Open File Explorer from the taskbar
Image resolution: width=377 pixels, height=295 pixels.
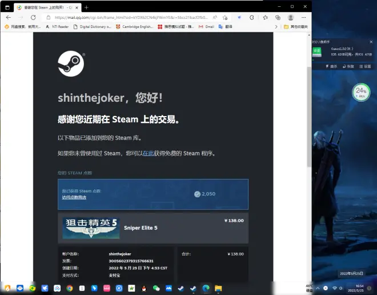click(x=218, y=288)
